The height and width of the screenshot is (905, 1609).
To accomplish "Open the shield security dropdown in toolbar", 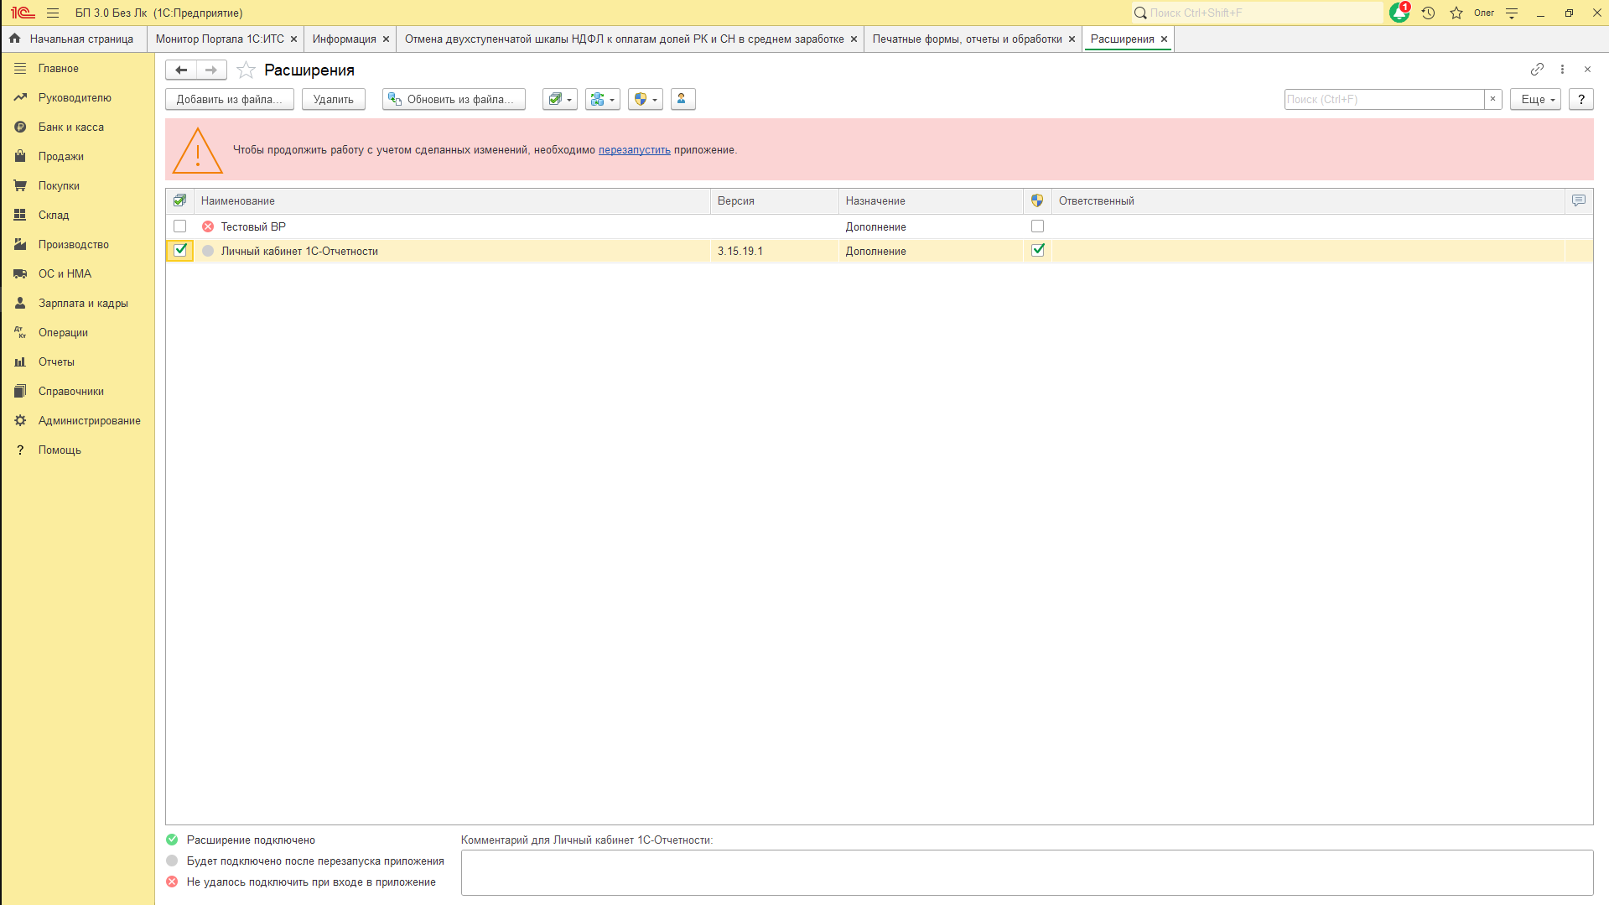I will tap(645, 99).
